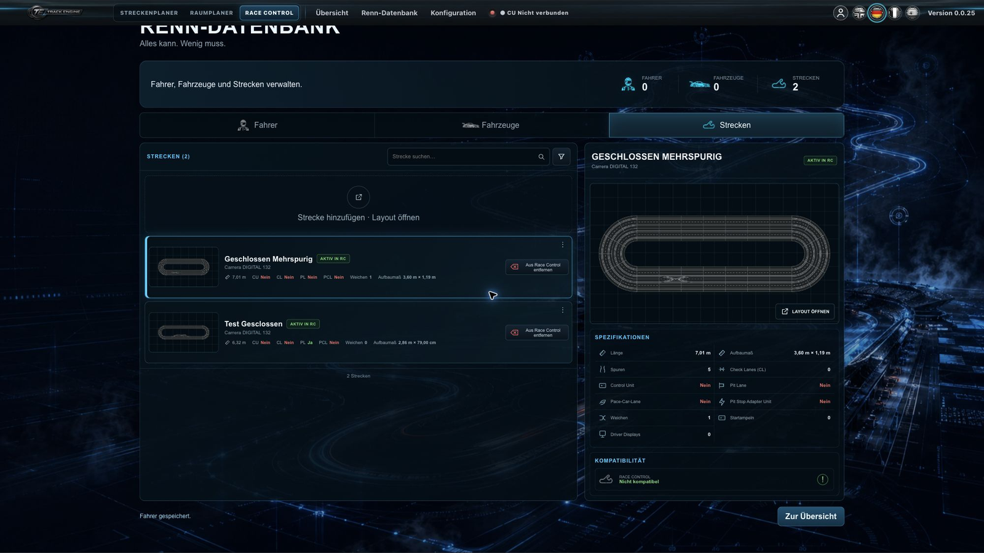
Task: Open Renn-Datenbank menu item
Action: 389,13
